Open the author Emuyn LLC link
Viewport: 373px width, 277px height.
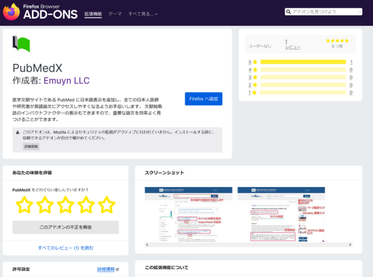coord(67,81)
